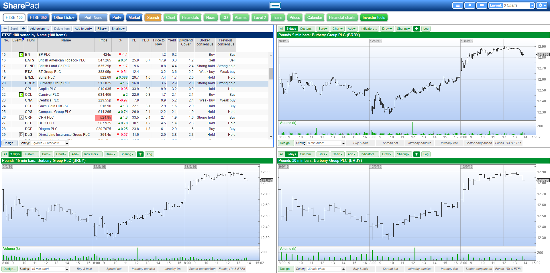Select Sector comparison preset on the 15 min chart
550x273 pixels.
[x=202, y=269]
